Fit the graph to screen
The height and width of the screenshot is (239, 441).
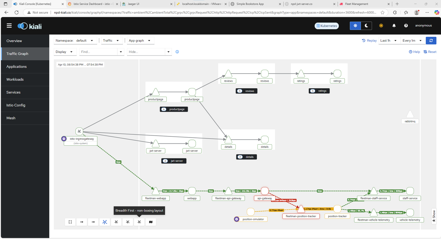coord(70,222)
